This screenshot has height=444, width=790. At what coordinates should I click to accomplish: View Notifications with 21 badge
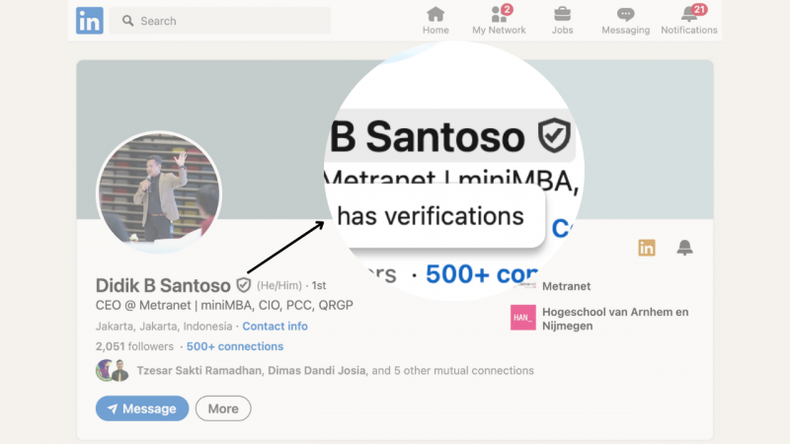point(689,21)
